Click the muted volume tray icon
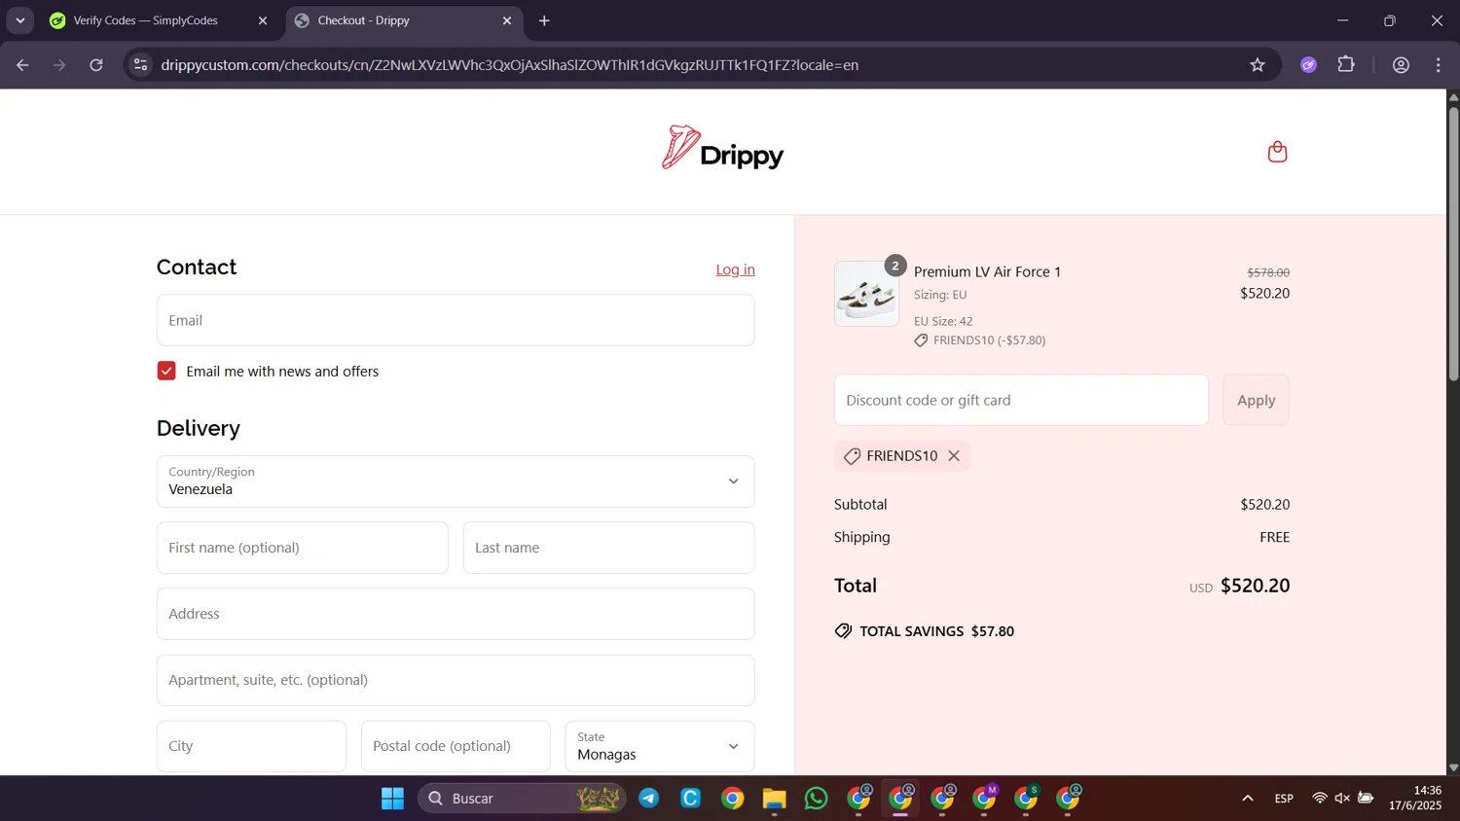This screenshot has width=1460, height=821. point(1342,799)
